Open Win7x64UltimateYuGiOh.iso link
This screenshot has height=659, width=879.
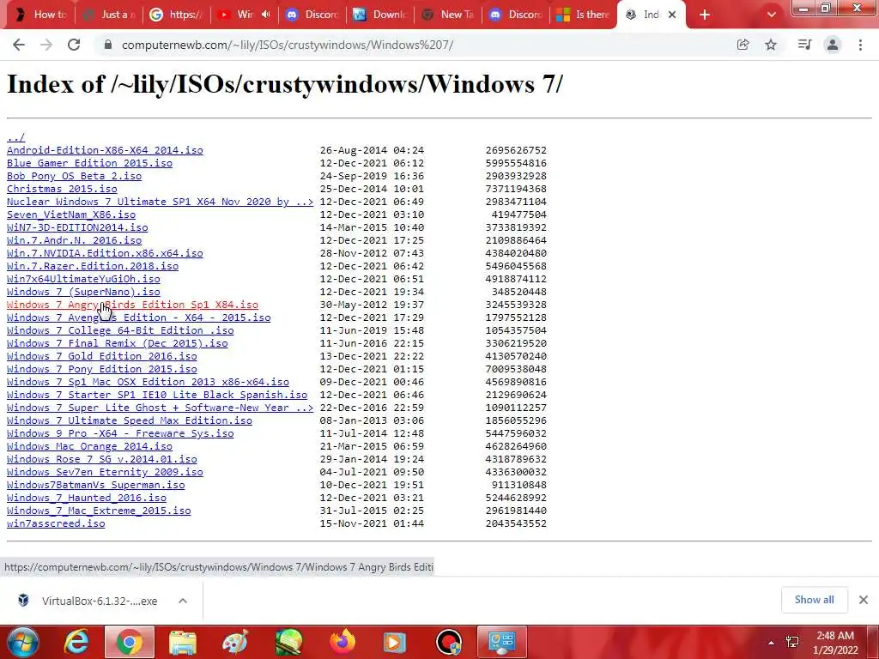[83, 279]
